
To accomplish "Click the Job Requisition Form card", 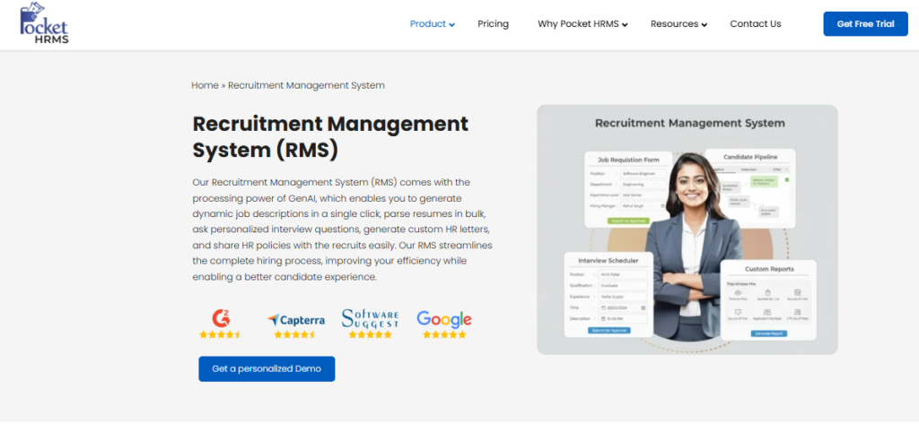I will tap(628, 190).
